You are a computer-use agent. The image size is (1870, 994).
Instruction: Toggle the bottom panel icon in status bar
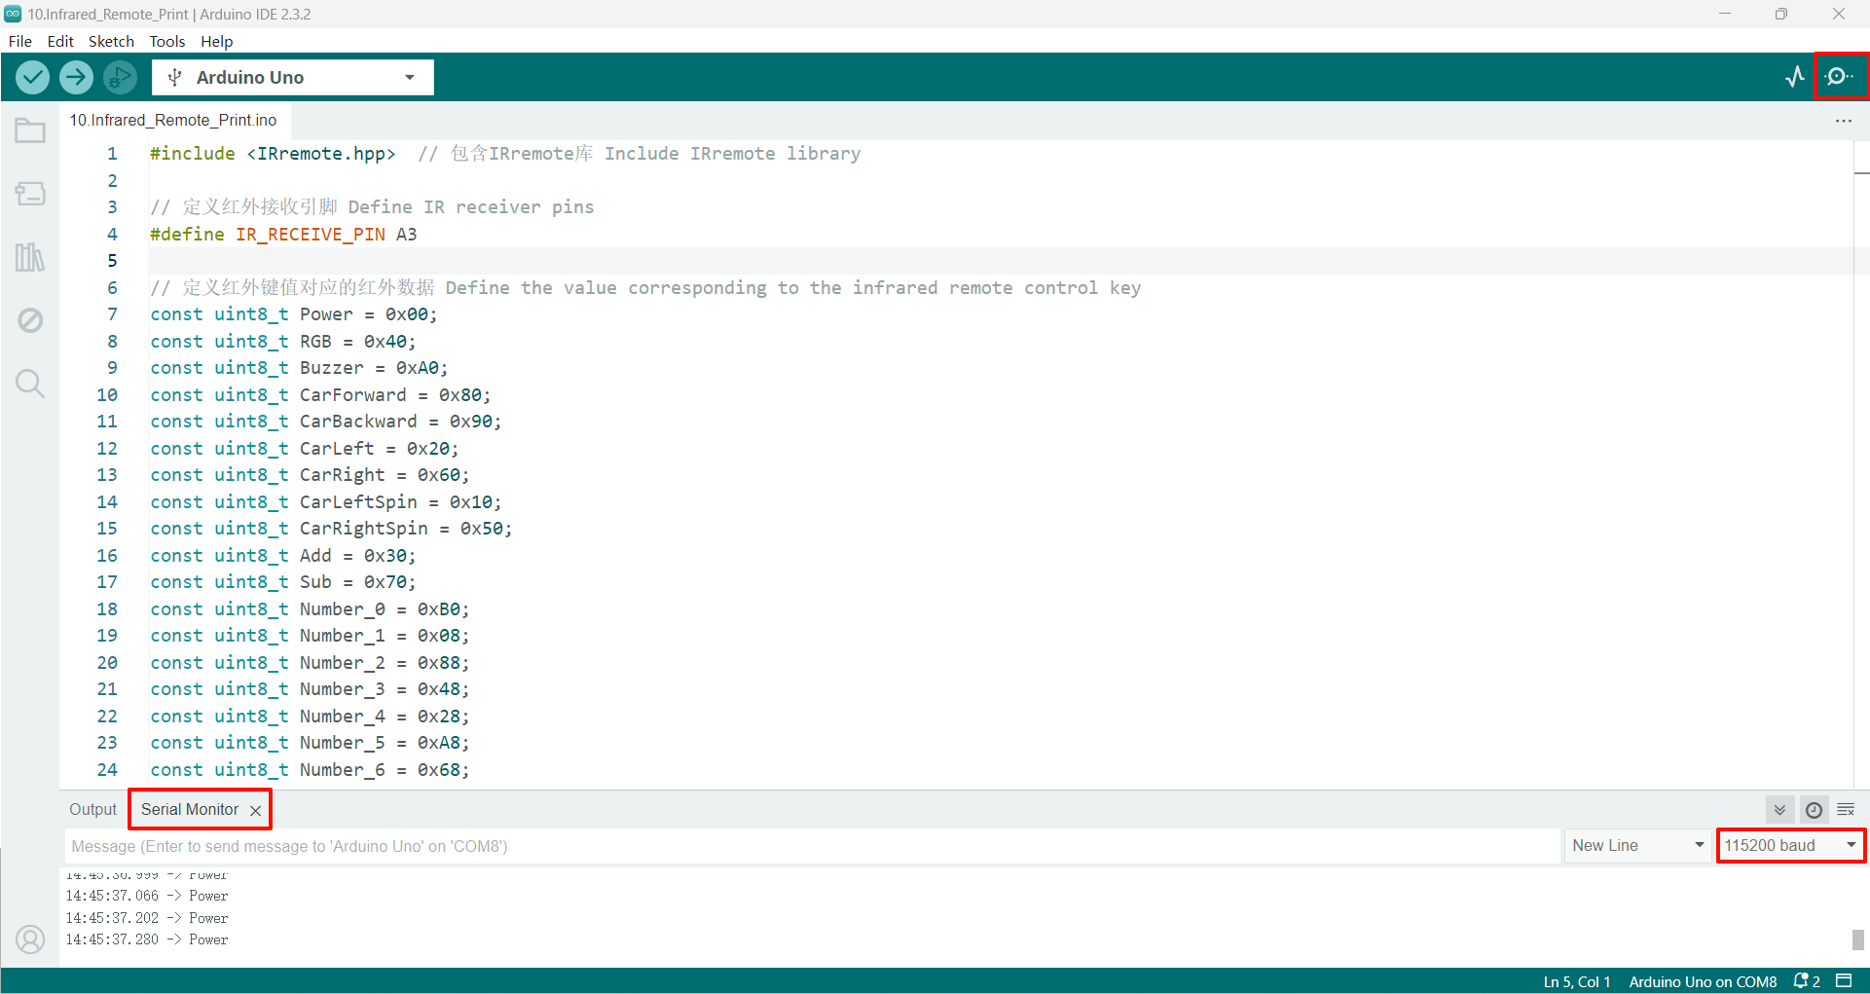pyautogui.click(x=1844, y=980)
